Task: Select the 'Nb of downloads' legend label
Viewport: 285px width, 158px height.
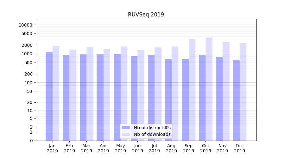Action: (152, 134)
